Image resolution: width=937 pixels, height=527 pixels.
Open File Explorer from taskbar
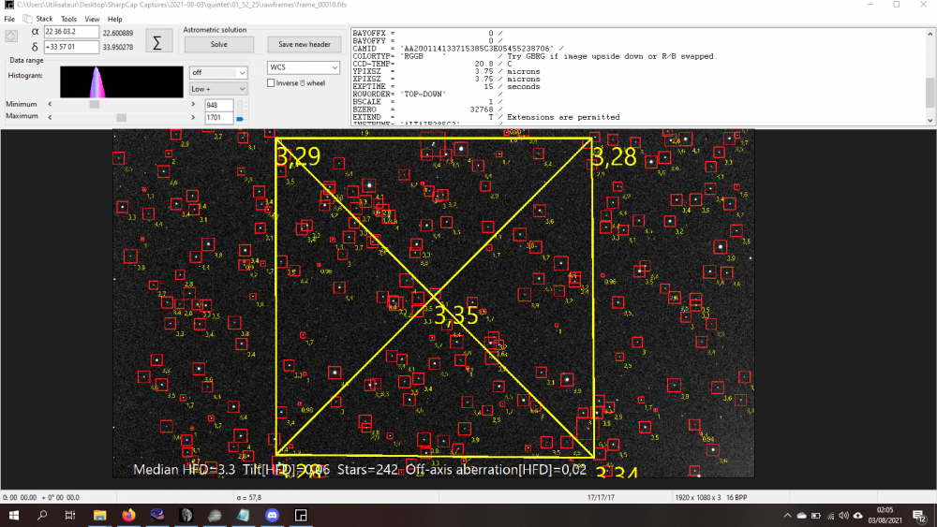(99, 515)
